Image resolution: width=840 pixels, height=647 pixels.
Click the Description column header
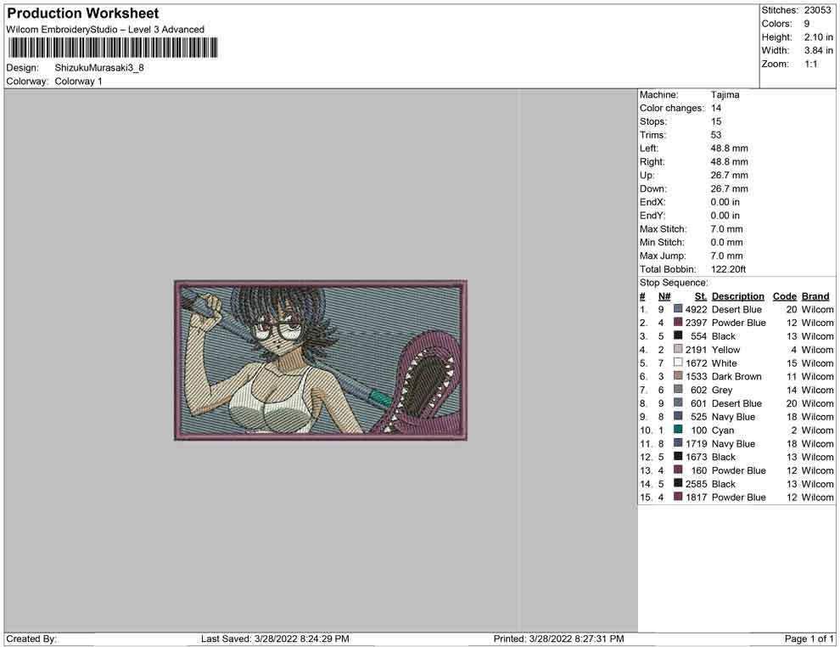[x=737, y=295]
